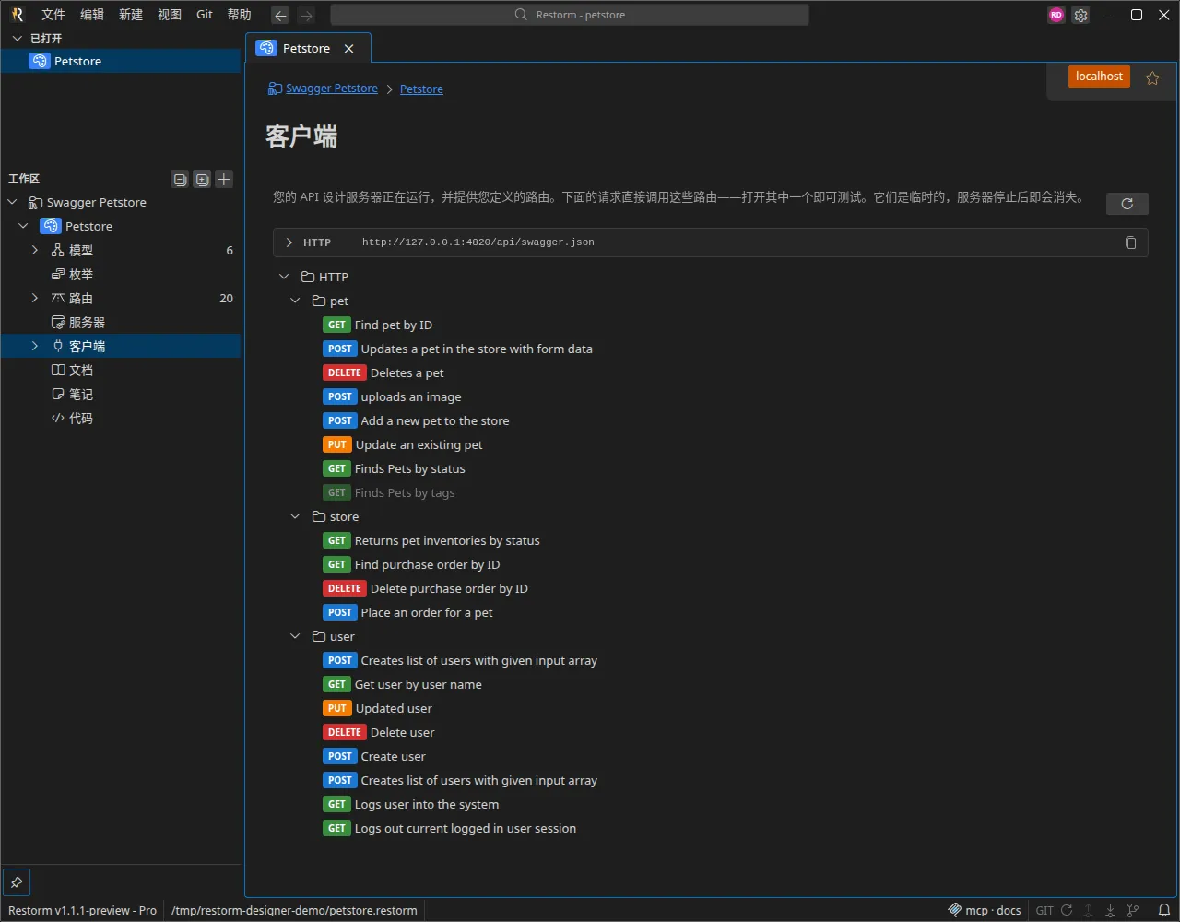Open the 视图 menu
Screen dimensions: 1180x922
click(170, 15)
